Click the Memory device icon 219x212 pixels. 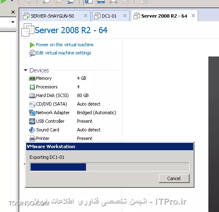pos(32,79)
